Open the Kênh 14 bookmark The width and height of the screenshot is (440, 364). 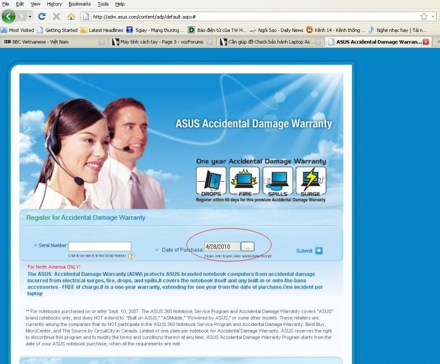pyautogui.click(x=336, y=30)
